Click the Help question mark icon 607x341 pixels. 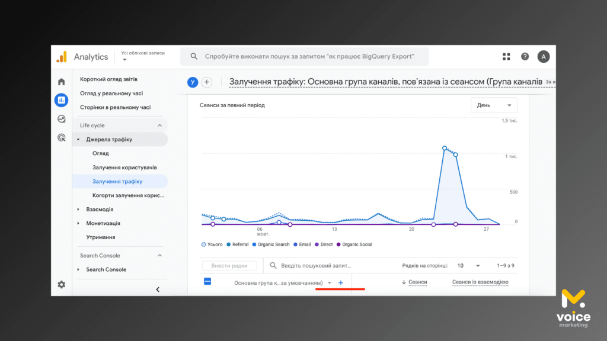coord(525,57)
